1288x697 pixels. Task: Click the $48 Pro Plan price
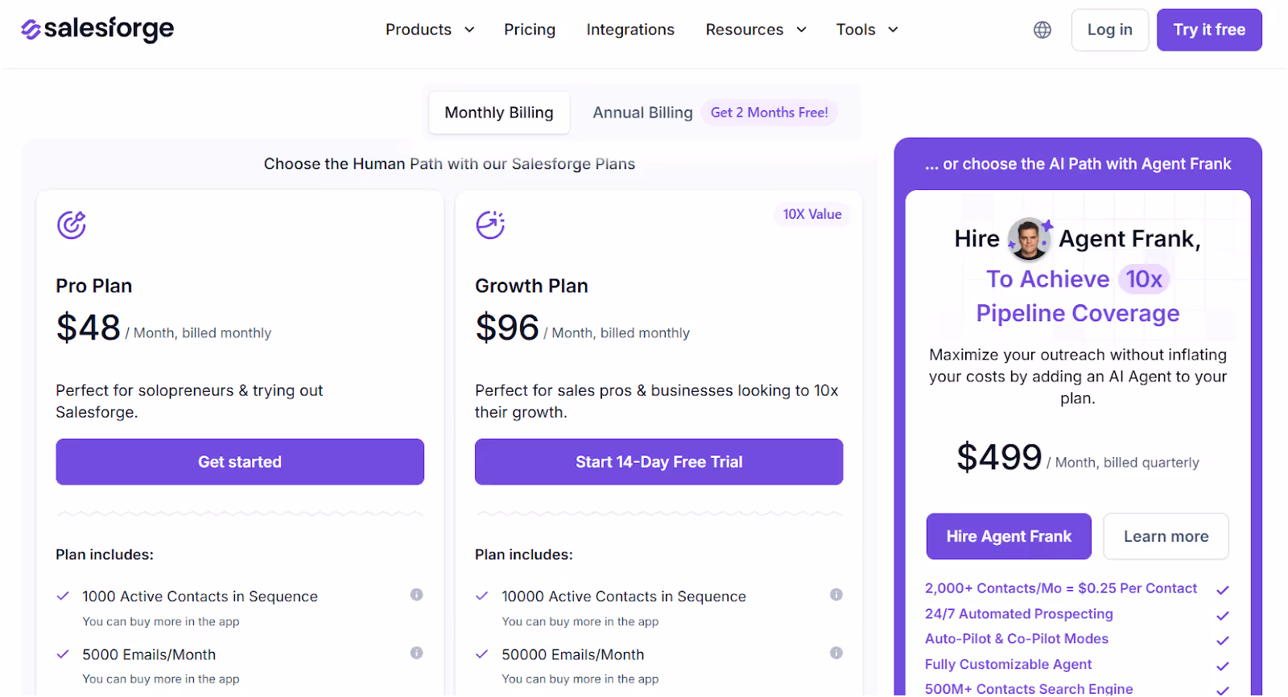89,328
